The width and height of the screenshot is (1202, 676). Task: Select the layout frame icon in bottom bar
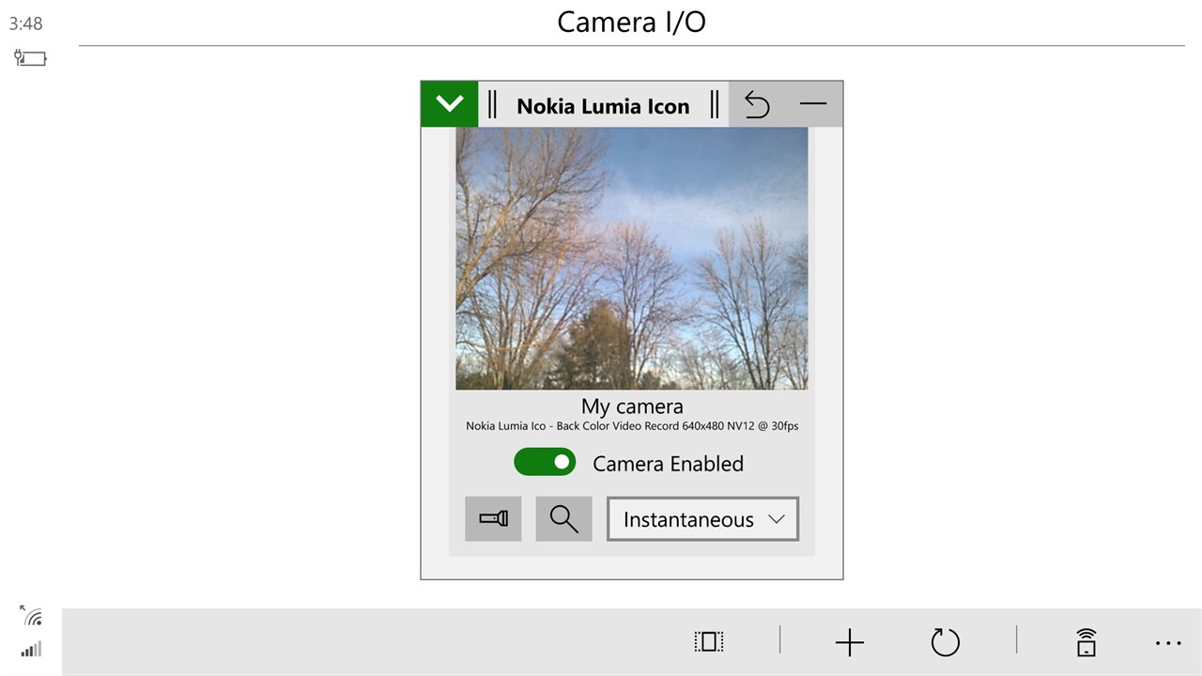click(x=709, y=642)
